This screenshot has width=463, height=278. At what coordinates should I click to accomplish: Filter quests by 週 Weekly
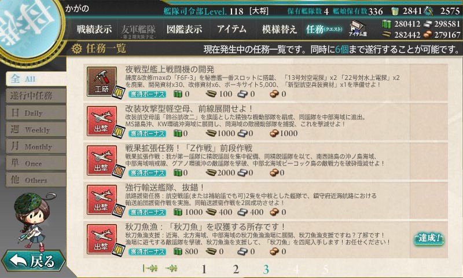point(36,130)
